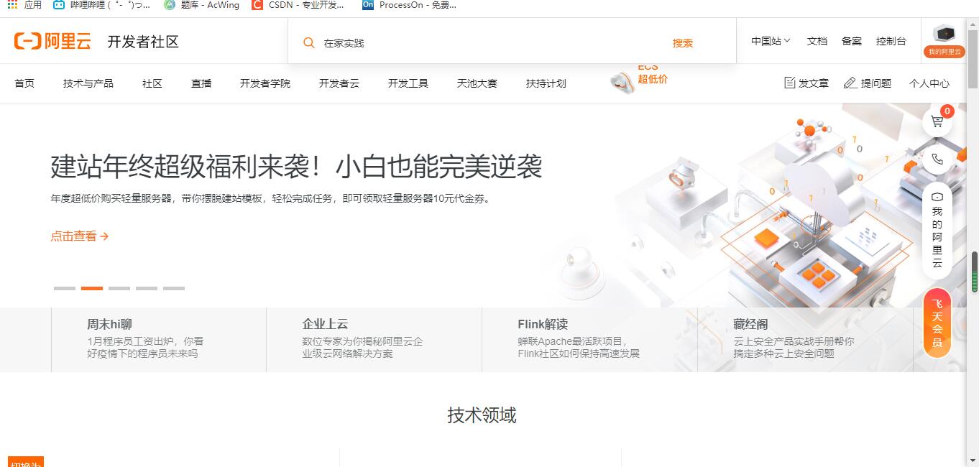Click the 发文章 document icon

[790, 83]
